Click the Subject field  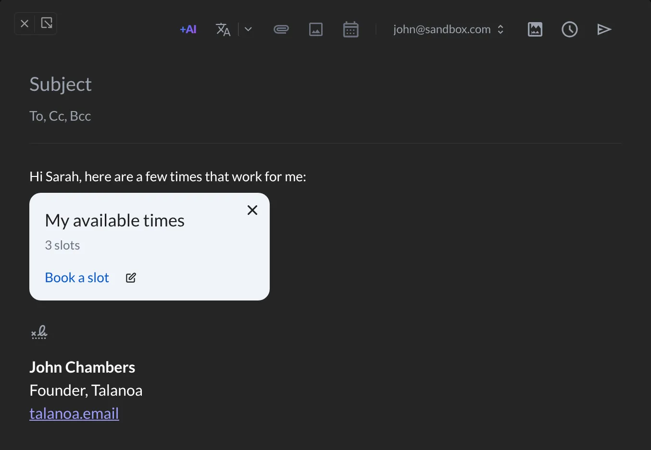coord(325,84)
